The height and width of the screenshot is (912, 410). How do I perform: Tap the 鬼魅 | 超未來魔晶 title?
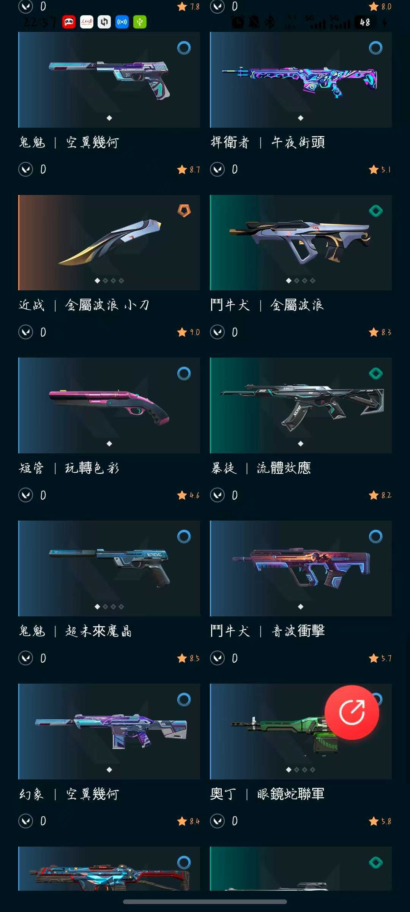[76, 631]
